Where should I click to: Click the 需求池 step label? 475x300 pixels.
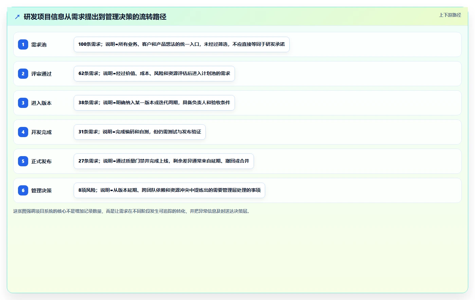click(x=39, y=44)
